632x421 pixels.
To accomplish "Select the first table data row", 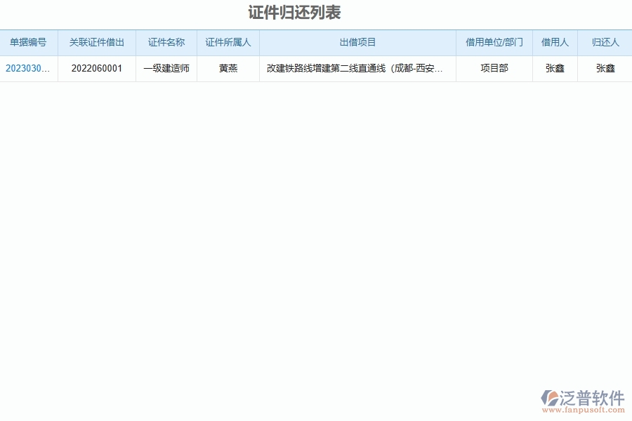I will pos(316,69).
